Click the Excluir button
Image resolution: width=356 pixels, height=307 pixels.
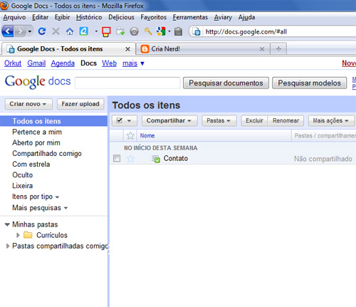tap(254, 120)
